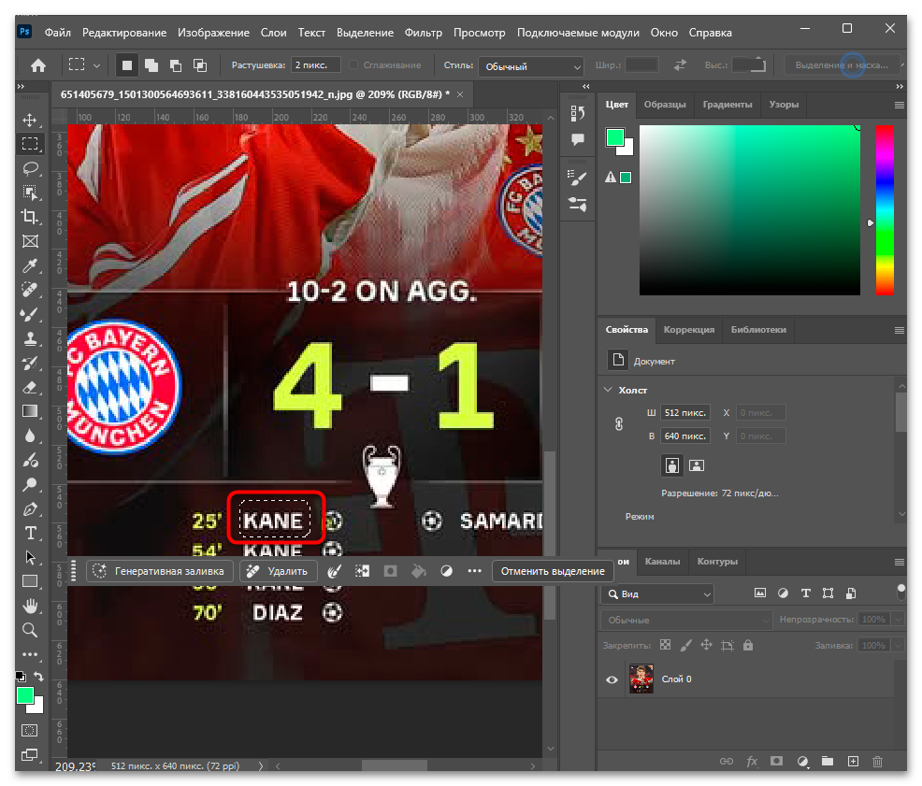Click inside the color picker gradient field

point(750,210)
